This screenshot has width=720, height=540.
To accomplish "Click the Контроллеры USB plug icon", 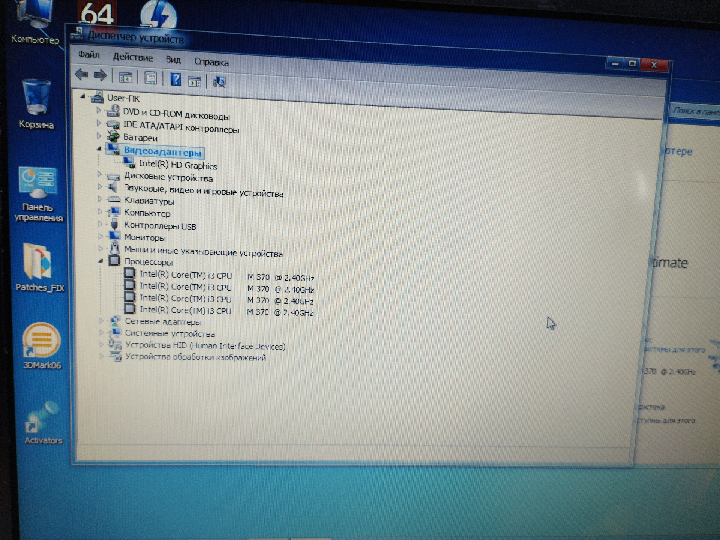I will [x=114, y=224].
